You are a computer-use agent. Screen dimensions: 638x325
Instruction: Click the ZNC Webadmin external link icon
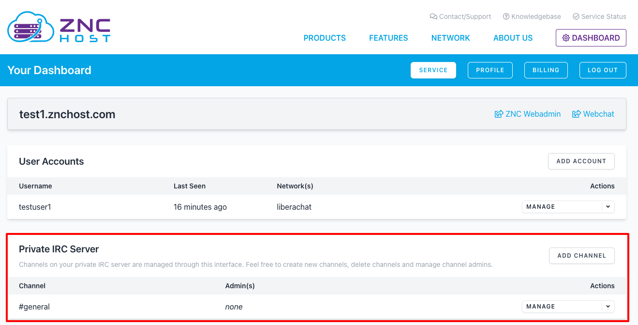click(x=499, y=114)
